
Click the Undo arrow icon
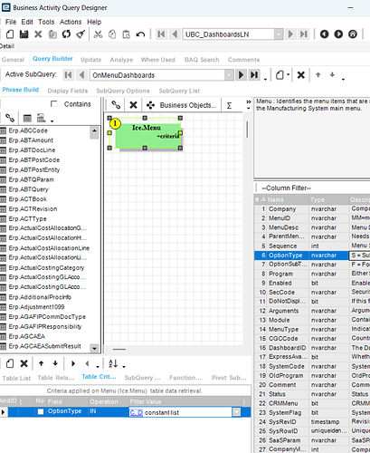click(140, 34)
